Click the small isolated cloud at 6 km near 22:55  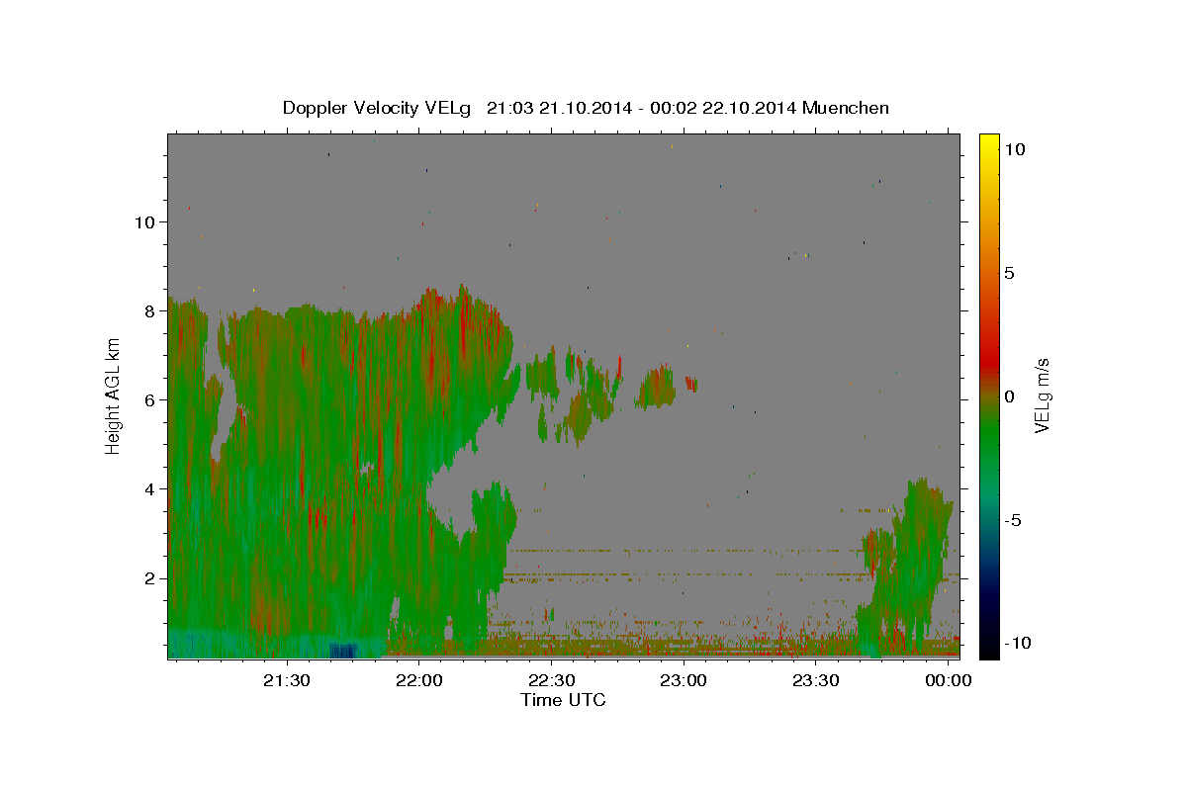click(657, 387)
